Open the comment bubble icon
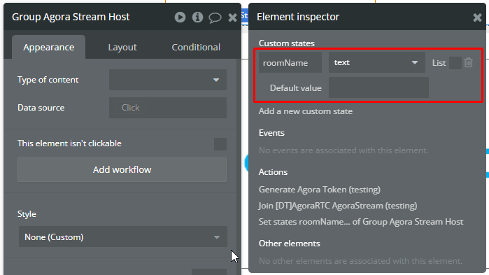 215,17
